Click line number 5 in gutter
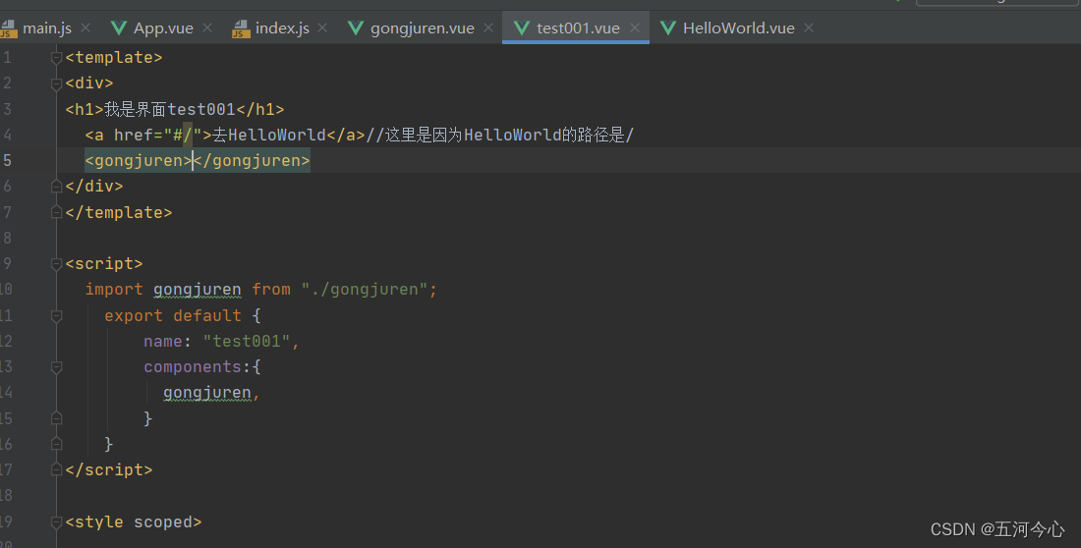The width and height of the screenshot is (1081, 548). [7, 161]
